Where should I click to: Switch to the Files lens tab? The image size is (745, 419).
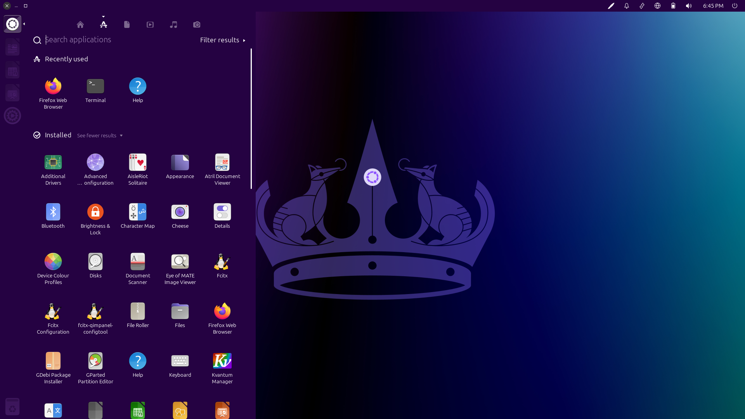click(x=127, y=24)
